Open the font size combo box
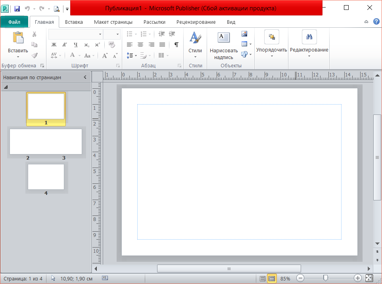The height and width of the screenshot is (284, 382). point(111,34)
